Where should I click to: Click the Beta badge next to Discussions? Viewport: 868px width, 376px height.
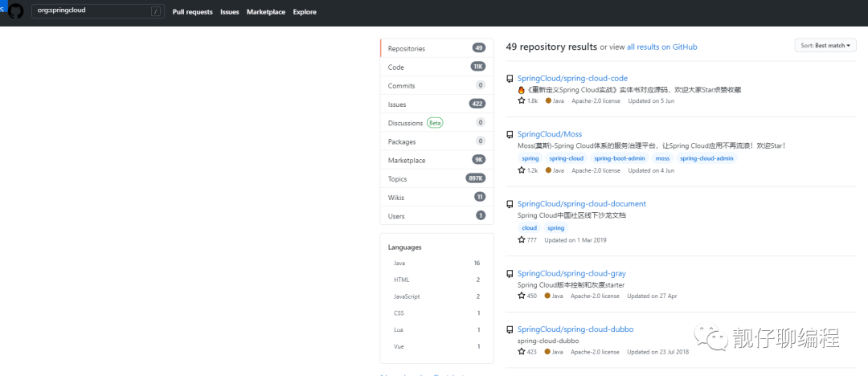pyautogui.click(x=435, y=123)
